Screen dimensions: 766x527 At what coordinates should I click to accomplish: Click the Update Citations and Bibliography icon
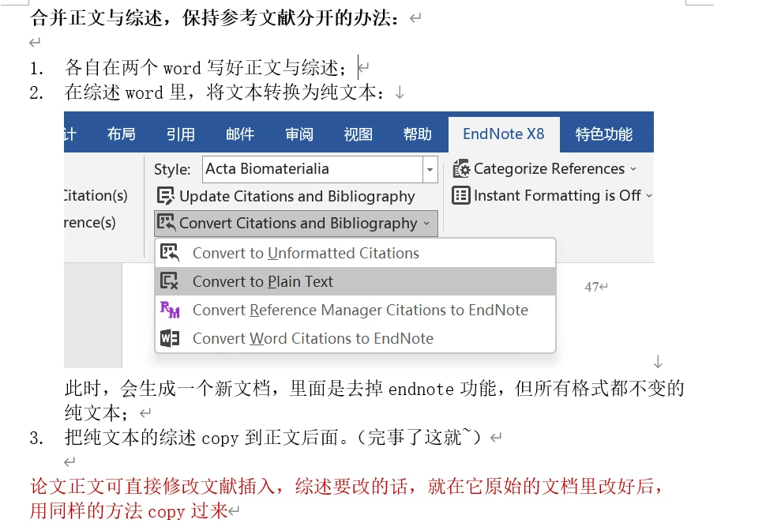click(166, 196)
